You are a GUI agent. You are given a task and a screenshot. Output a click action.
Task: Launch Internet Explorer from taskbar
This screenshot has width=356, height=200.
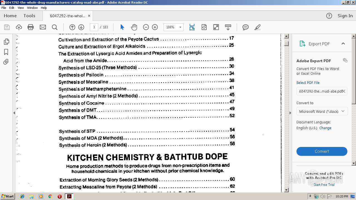(22, 196)
